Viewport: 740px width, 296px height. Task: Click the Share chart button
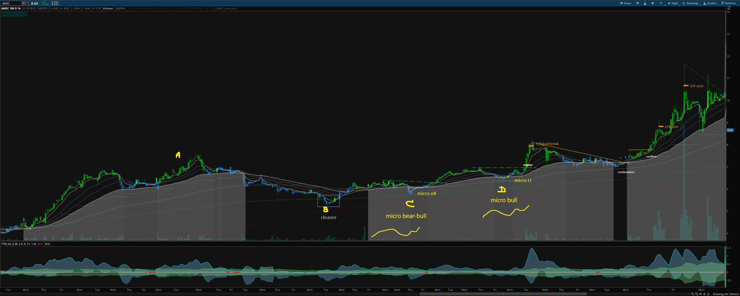pos(626,3)
